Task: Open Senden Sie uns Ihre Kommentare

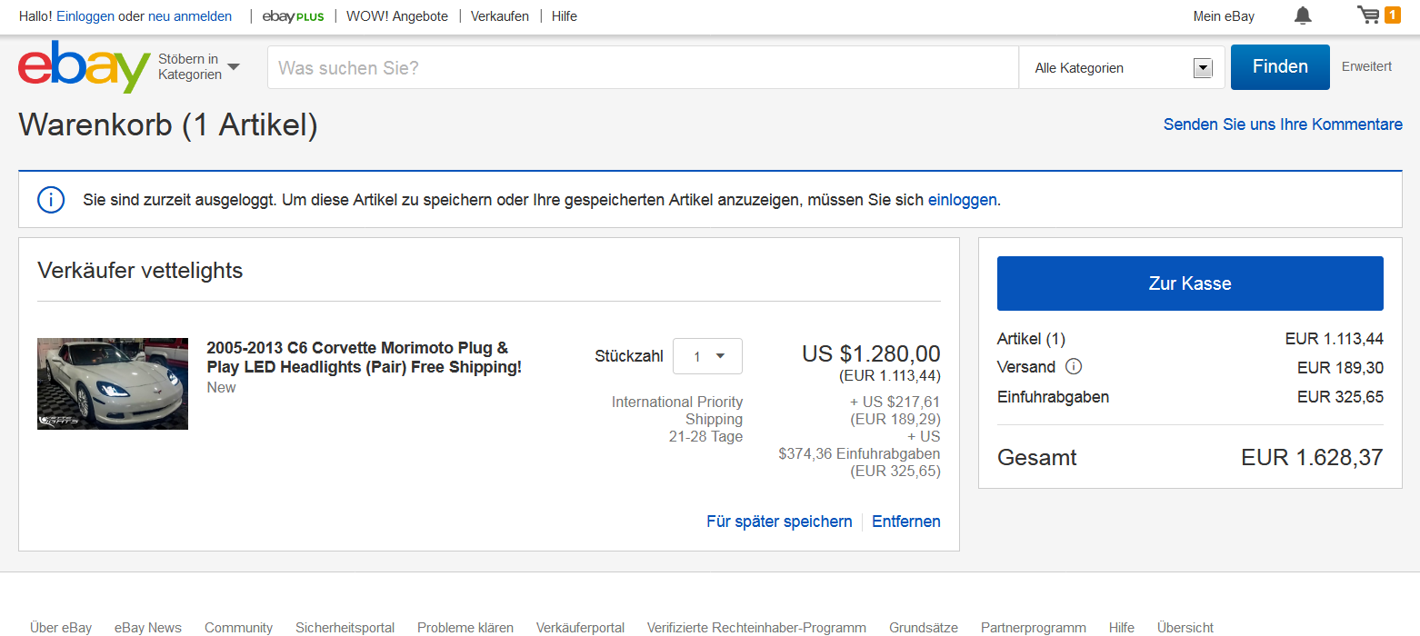Action: (x=1282, y=124)
